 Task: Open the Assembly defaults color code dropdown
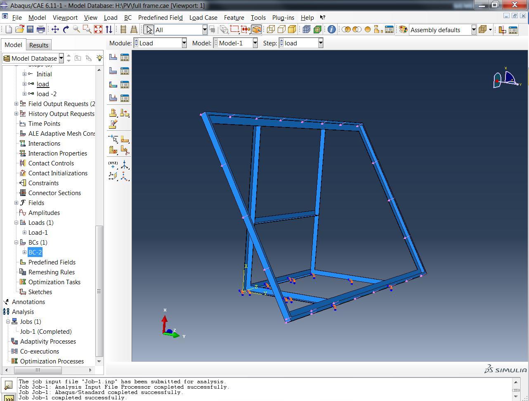click(x=474, y=30)
